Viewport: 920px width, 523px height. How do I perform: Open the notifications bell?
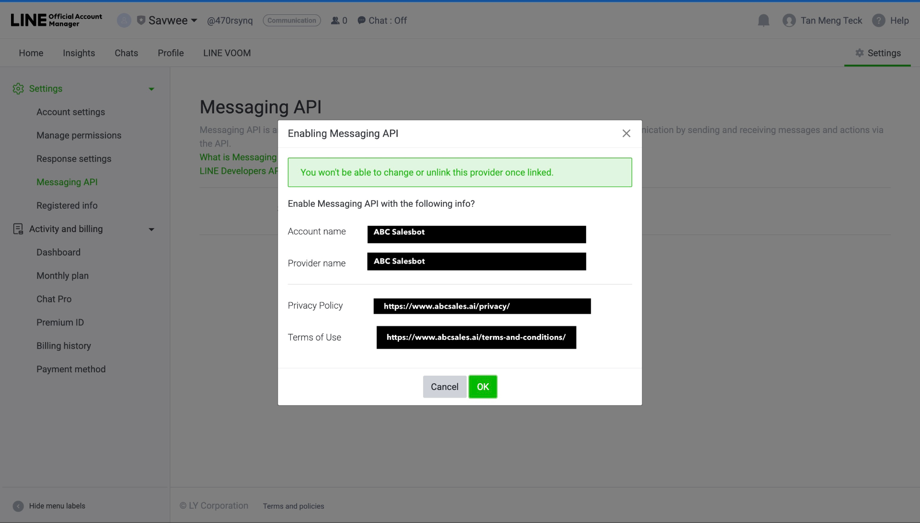pyautogui.click(x=763, y=21)
